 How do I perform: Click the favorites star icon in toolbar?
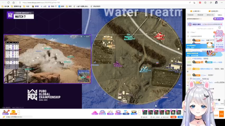pos(211,3)
